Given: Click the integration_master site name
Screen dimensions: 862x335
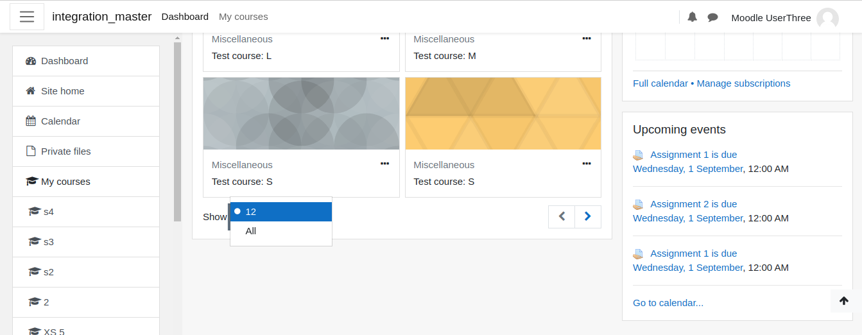Looking at the screenshot, I should click(x=102, y=17).
